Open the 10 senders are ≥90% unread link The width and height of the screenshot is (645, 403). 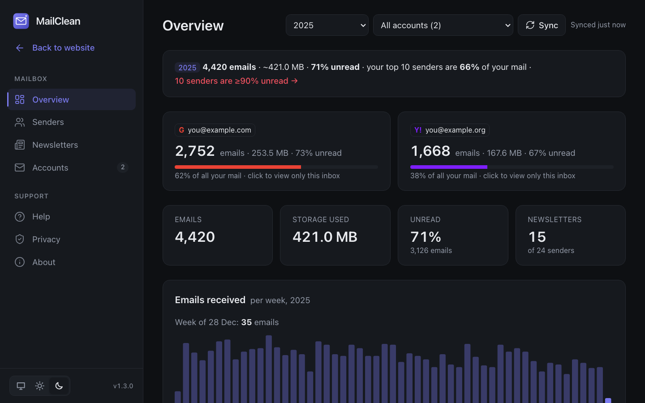click(x=236, y=81)
